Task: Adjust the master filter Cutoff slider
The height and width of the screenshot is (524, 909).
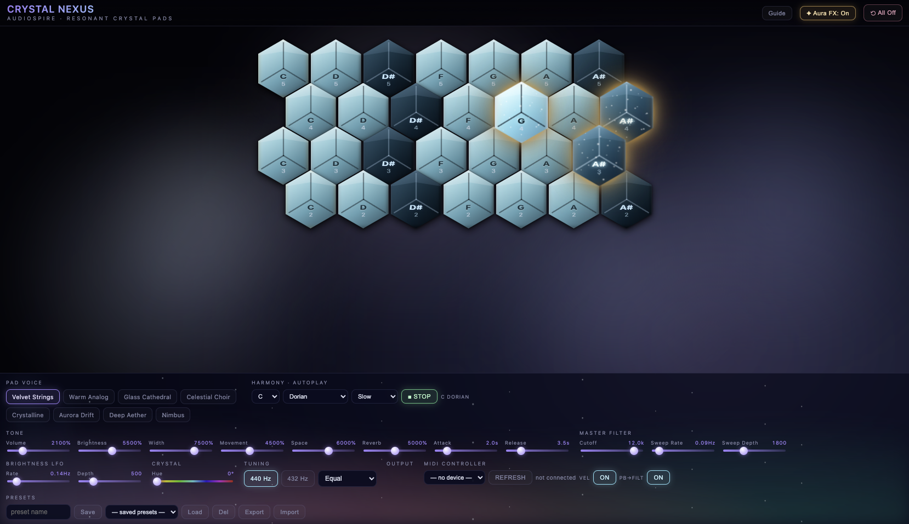Action: (x=612, y=451)
